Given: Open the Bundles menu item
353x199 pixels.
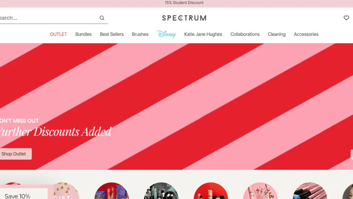Looking at the screenshot, I should point(83,34).
